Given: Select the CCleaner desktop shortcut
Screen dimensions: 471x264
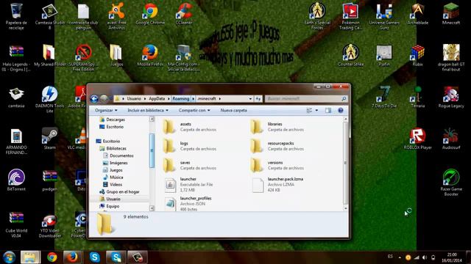Looking at the screenshot, I should (184, 14).
